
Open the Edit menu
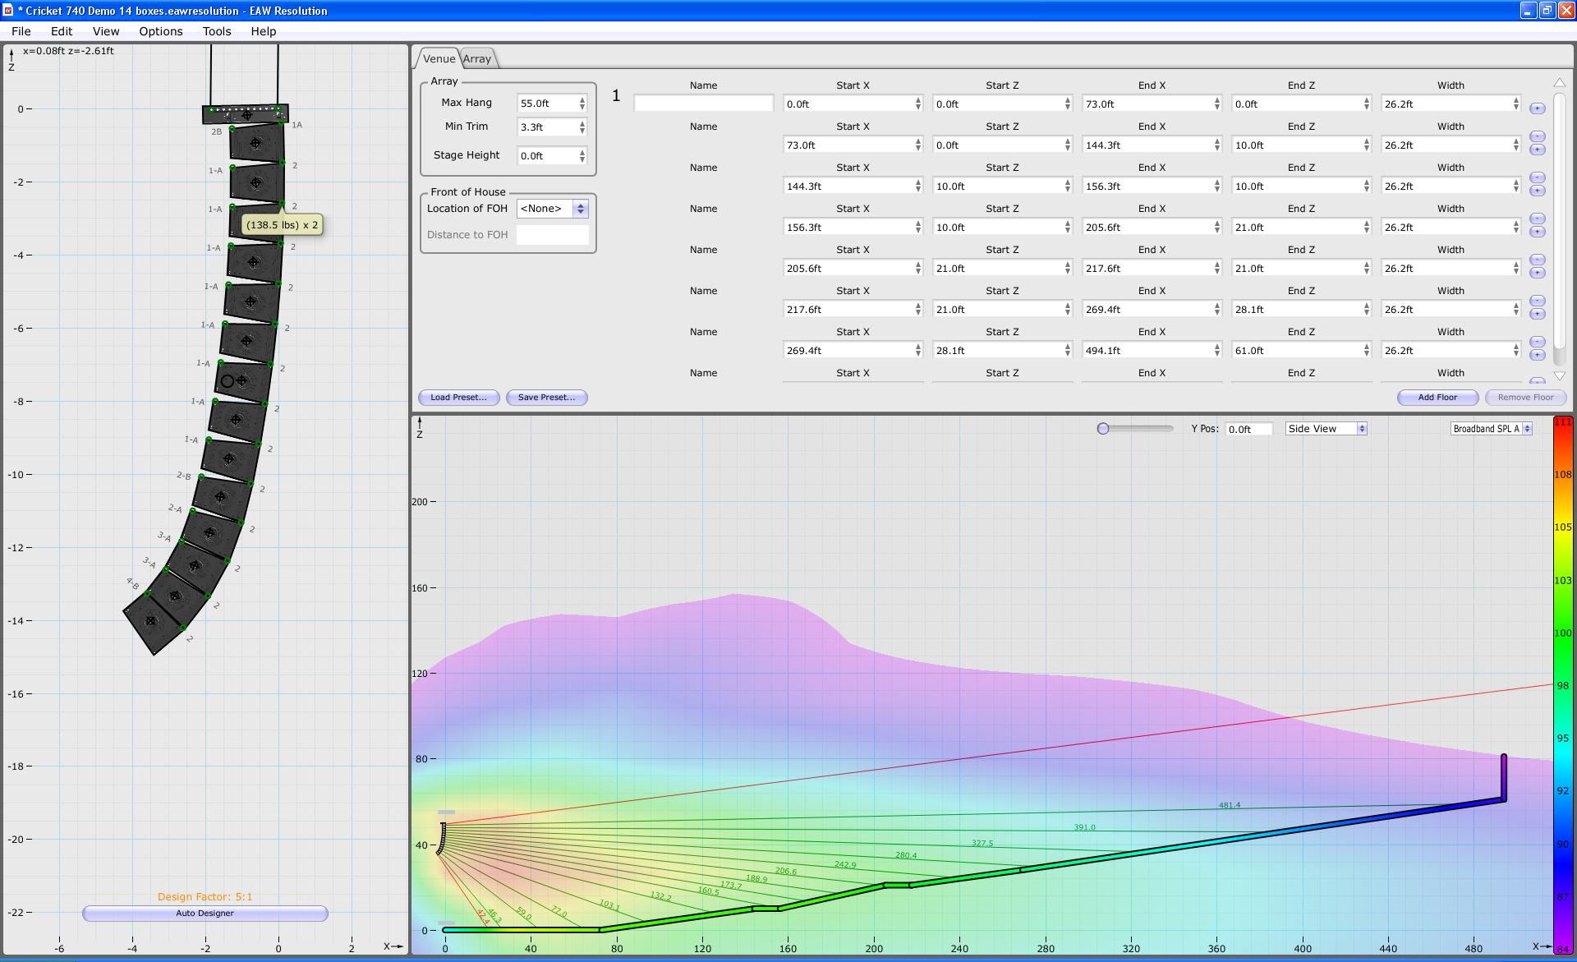pyautogui.click(x=62, y=31)
